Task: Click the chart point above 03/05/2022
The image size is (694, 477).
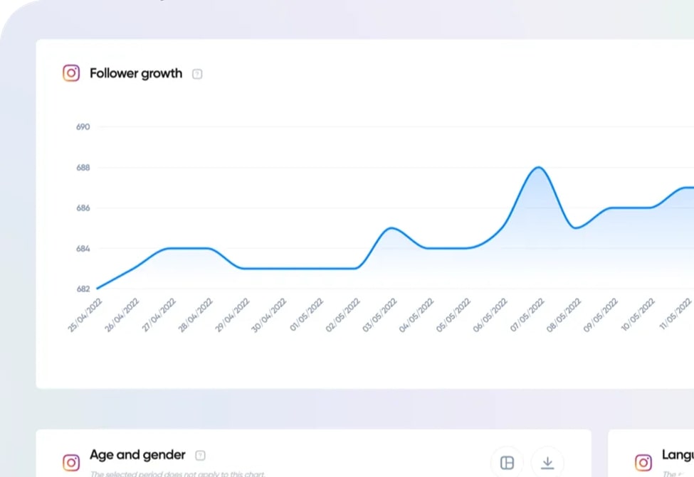Action: pos(391,229)
